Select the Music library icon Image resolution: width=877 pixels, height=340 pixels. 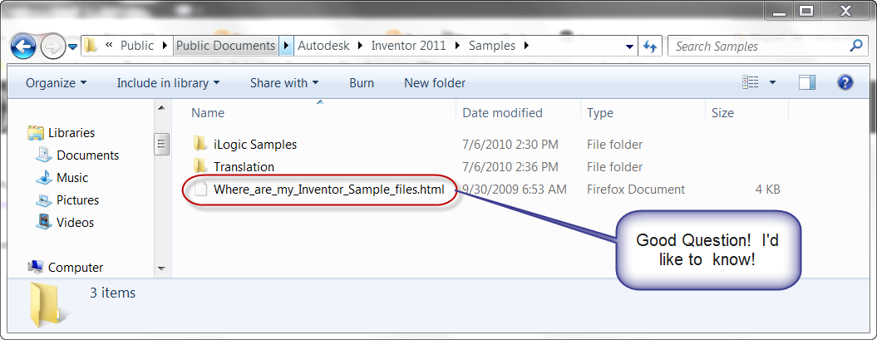coord(44,178)
